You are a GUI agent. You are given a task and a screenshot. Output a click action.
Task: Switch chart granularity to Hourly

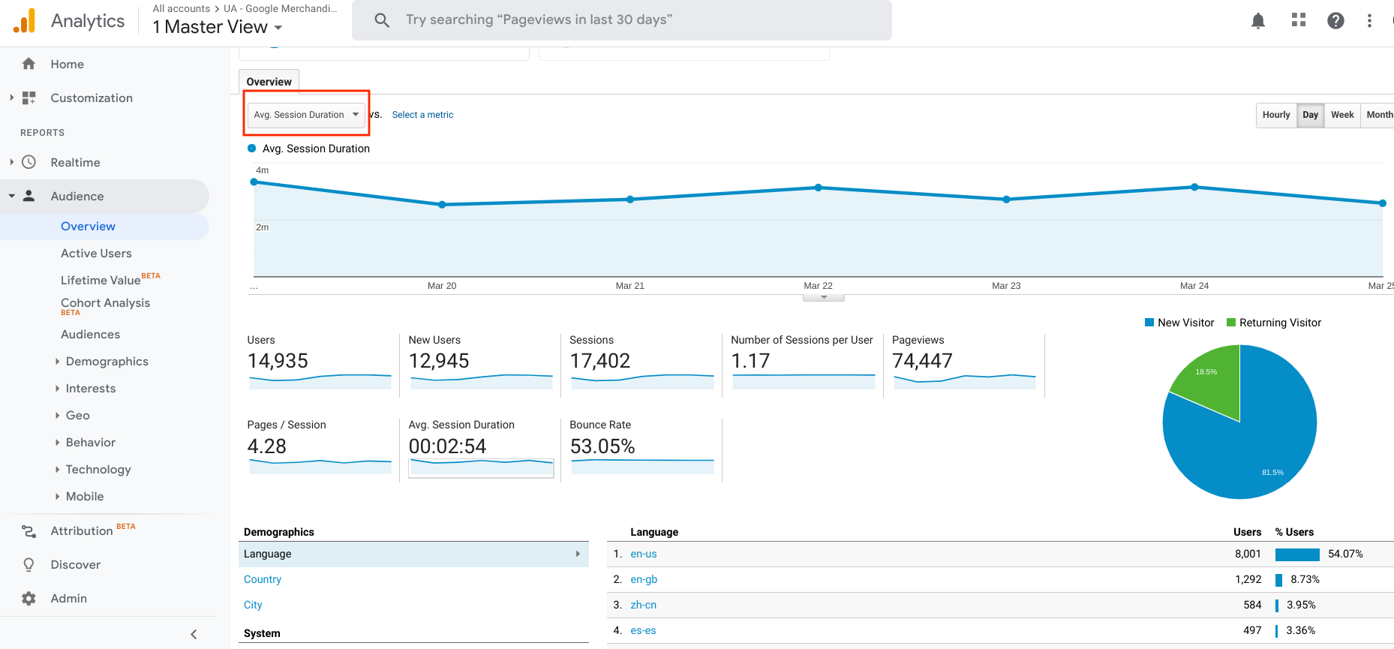click(x=1276, y=115)
